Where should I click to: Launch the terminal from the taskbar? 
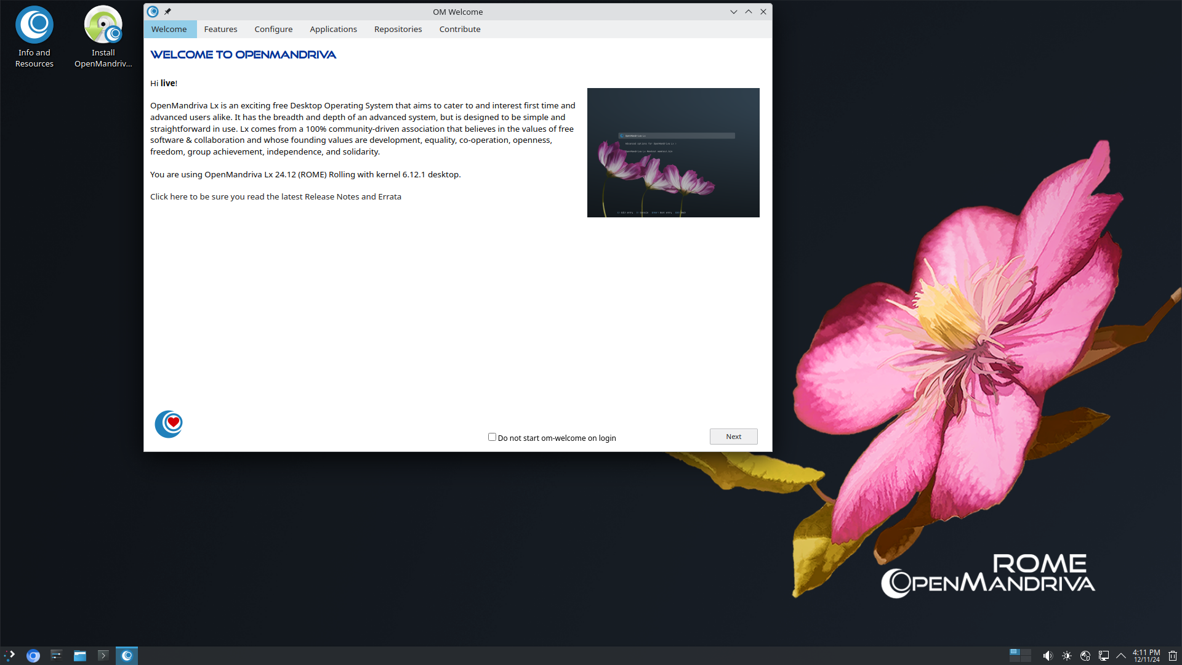point(103,656)
